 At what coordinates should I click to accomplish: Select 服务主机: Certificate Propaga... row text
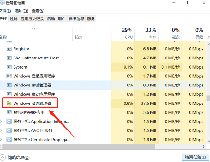[42, 140]
